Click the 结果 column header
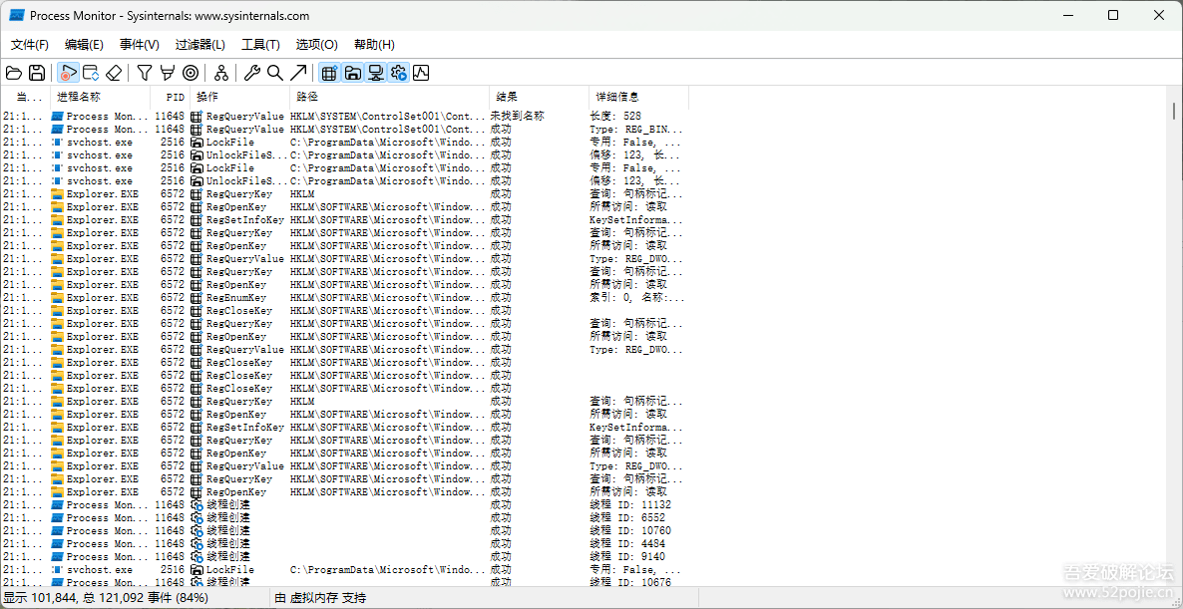Image resolution: width=1183 pixels, height=609 pixels. (x=539, y=98)
